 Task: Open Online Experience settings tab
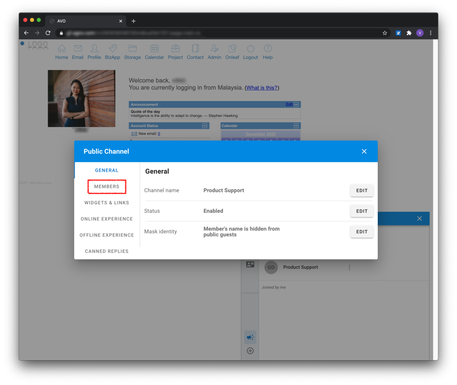[x=107, y=219]
